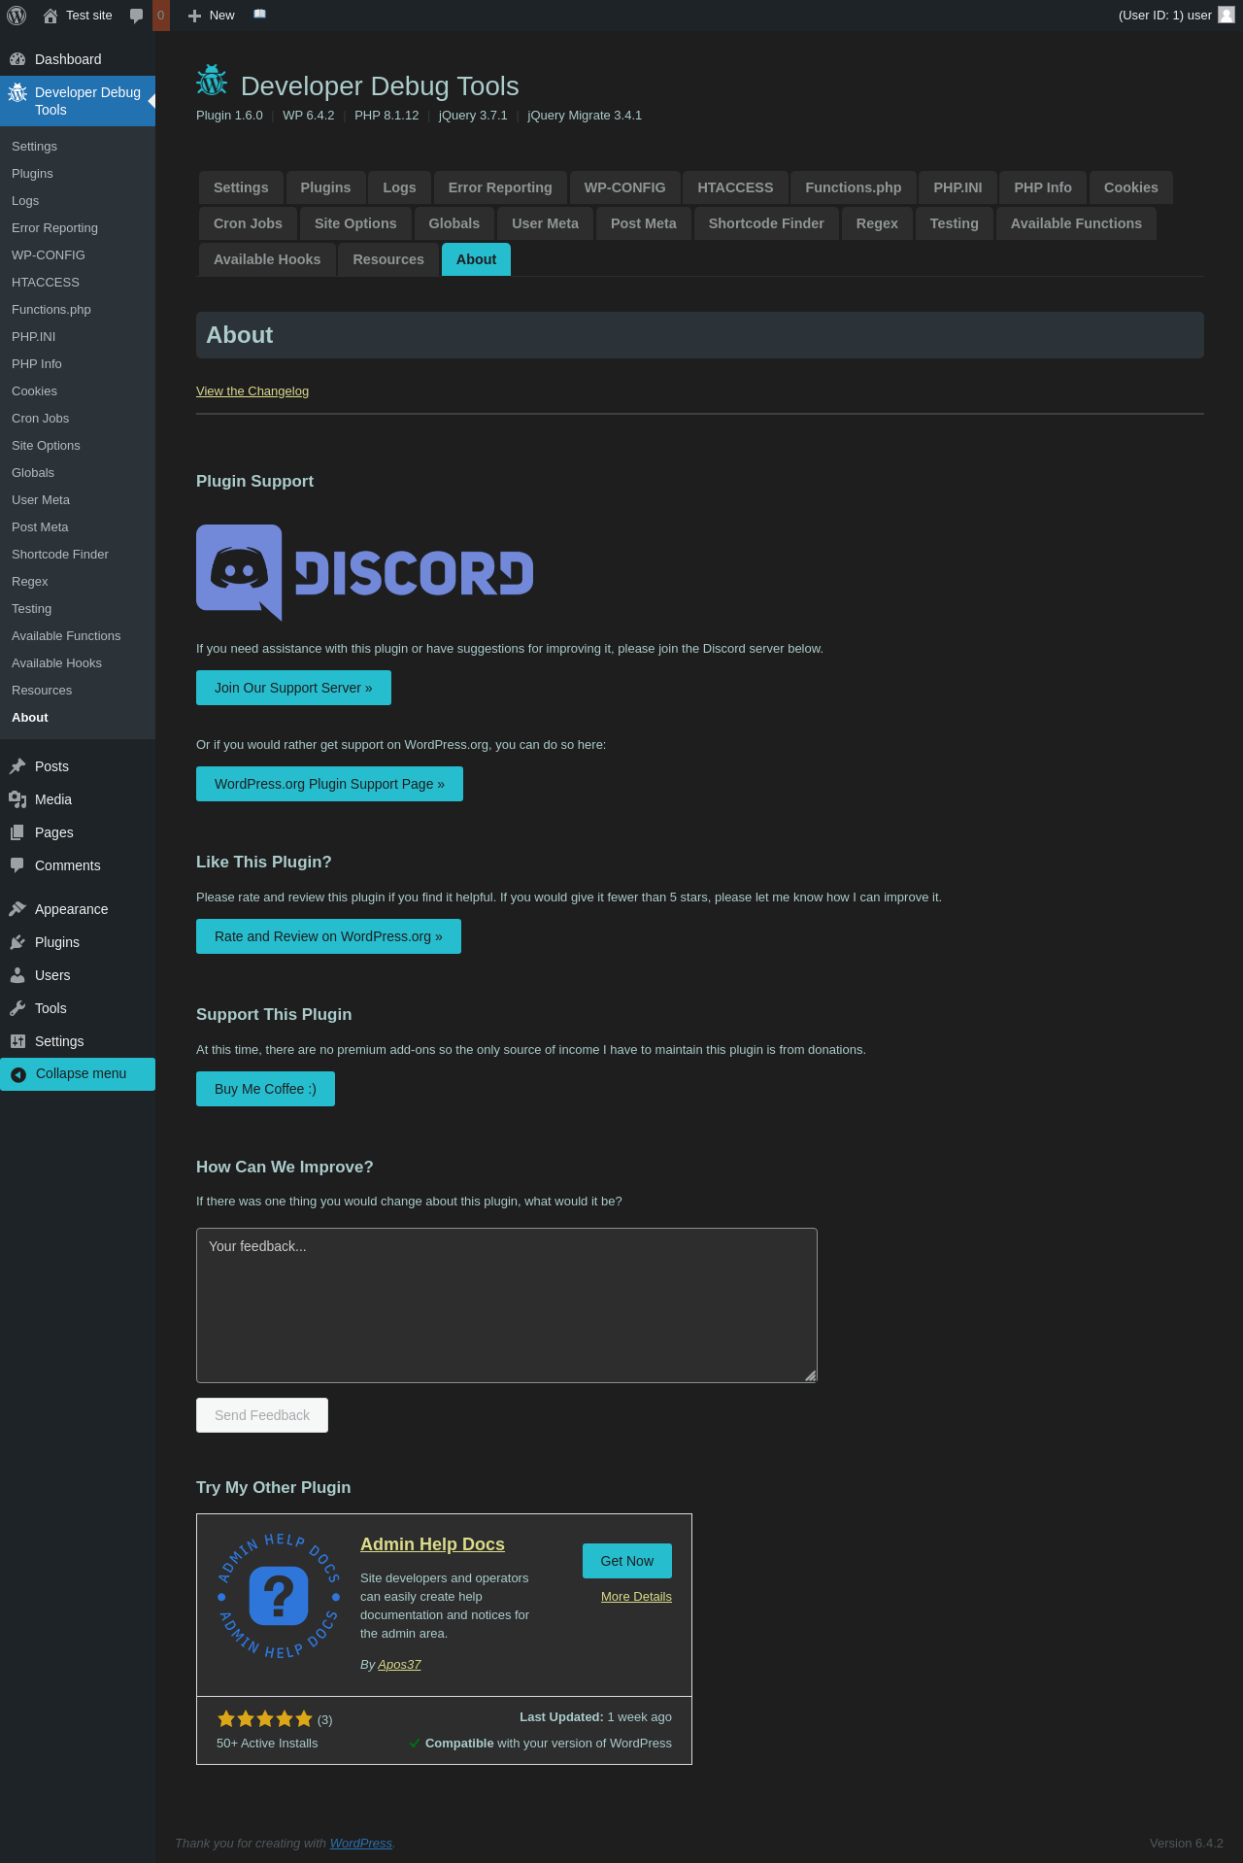The width and height of the screenshot is (1243, 1863).
Task: Open the Resources tab
Action: (x=388, y=259)
